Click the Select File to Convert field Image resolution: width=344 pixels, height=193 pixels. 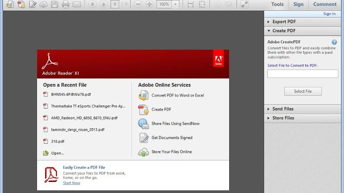[303, 74]
